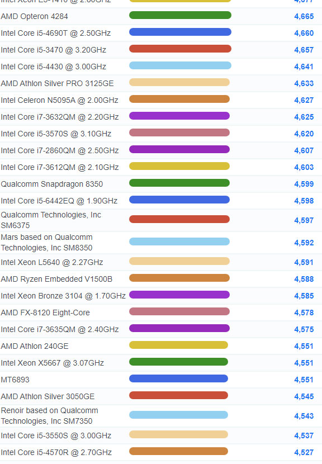This screenshot has height=464, width=322.
Task: Open Intel Celeron N5095A @ 2.00GHz
Action: pyautogui.click(x=59, y=100)
